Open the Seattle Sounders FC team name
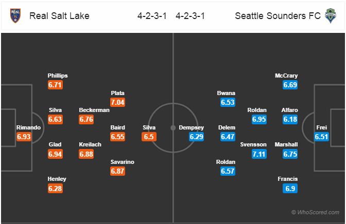Screen dimensions: 346x224 point(278,16)
